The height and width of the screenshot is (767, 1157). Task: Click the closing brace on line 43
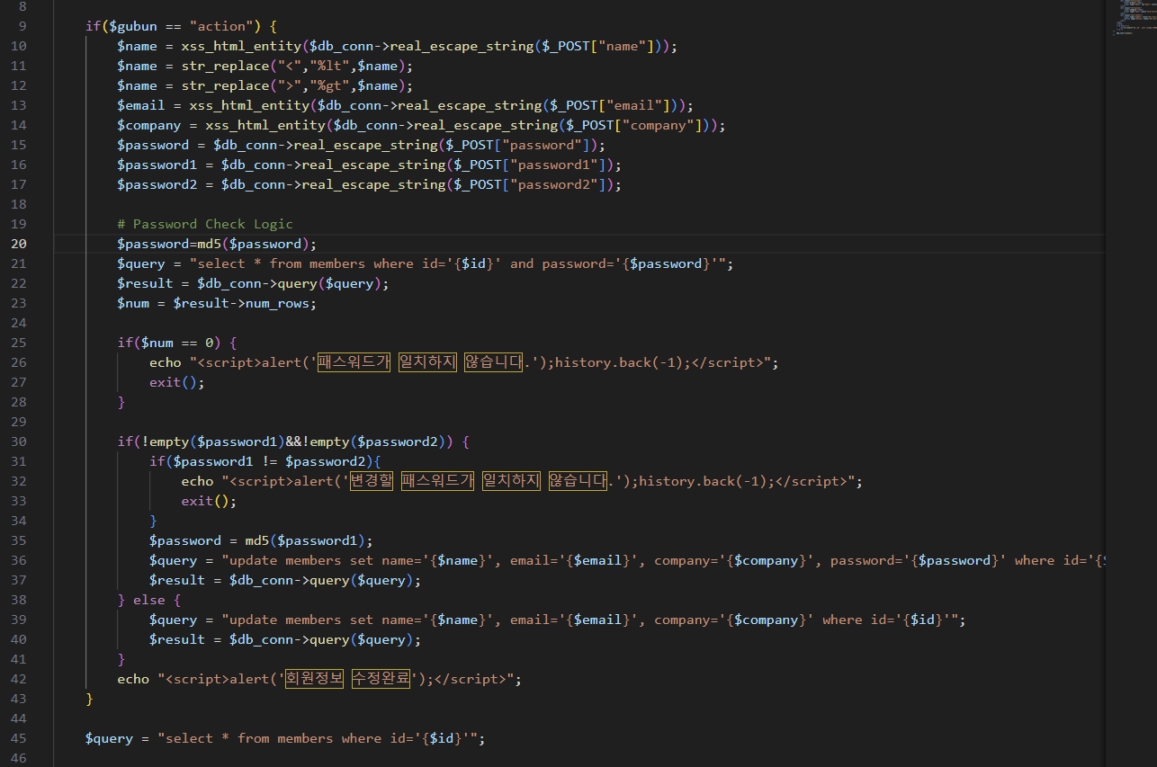tap(89, 699)
